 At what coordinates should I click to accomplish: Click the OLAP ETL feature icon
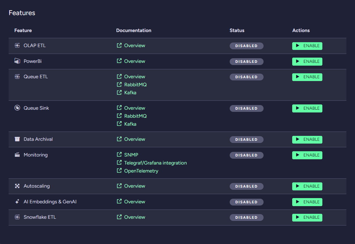click(x=17, y=46)
